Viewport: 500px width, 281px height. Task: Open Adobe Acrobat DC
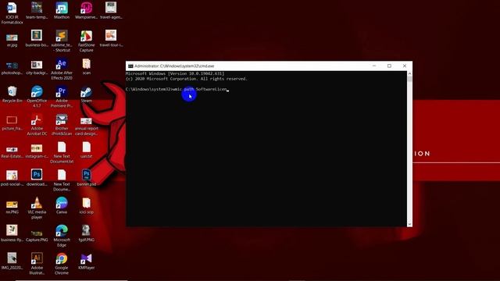37,119
